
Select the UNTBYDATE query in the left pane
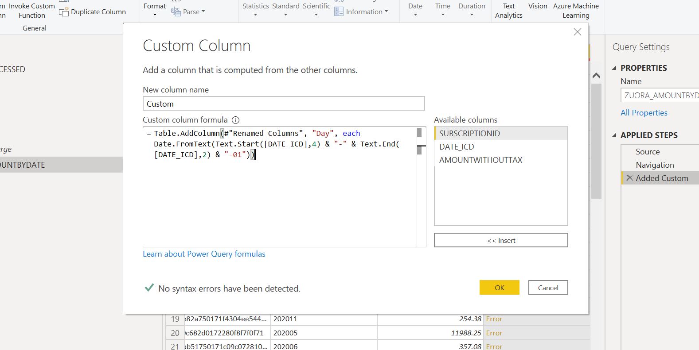(61, 165)
